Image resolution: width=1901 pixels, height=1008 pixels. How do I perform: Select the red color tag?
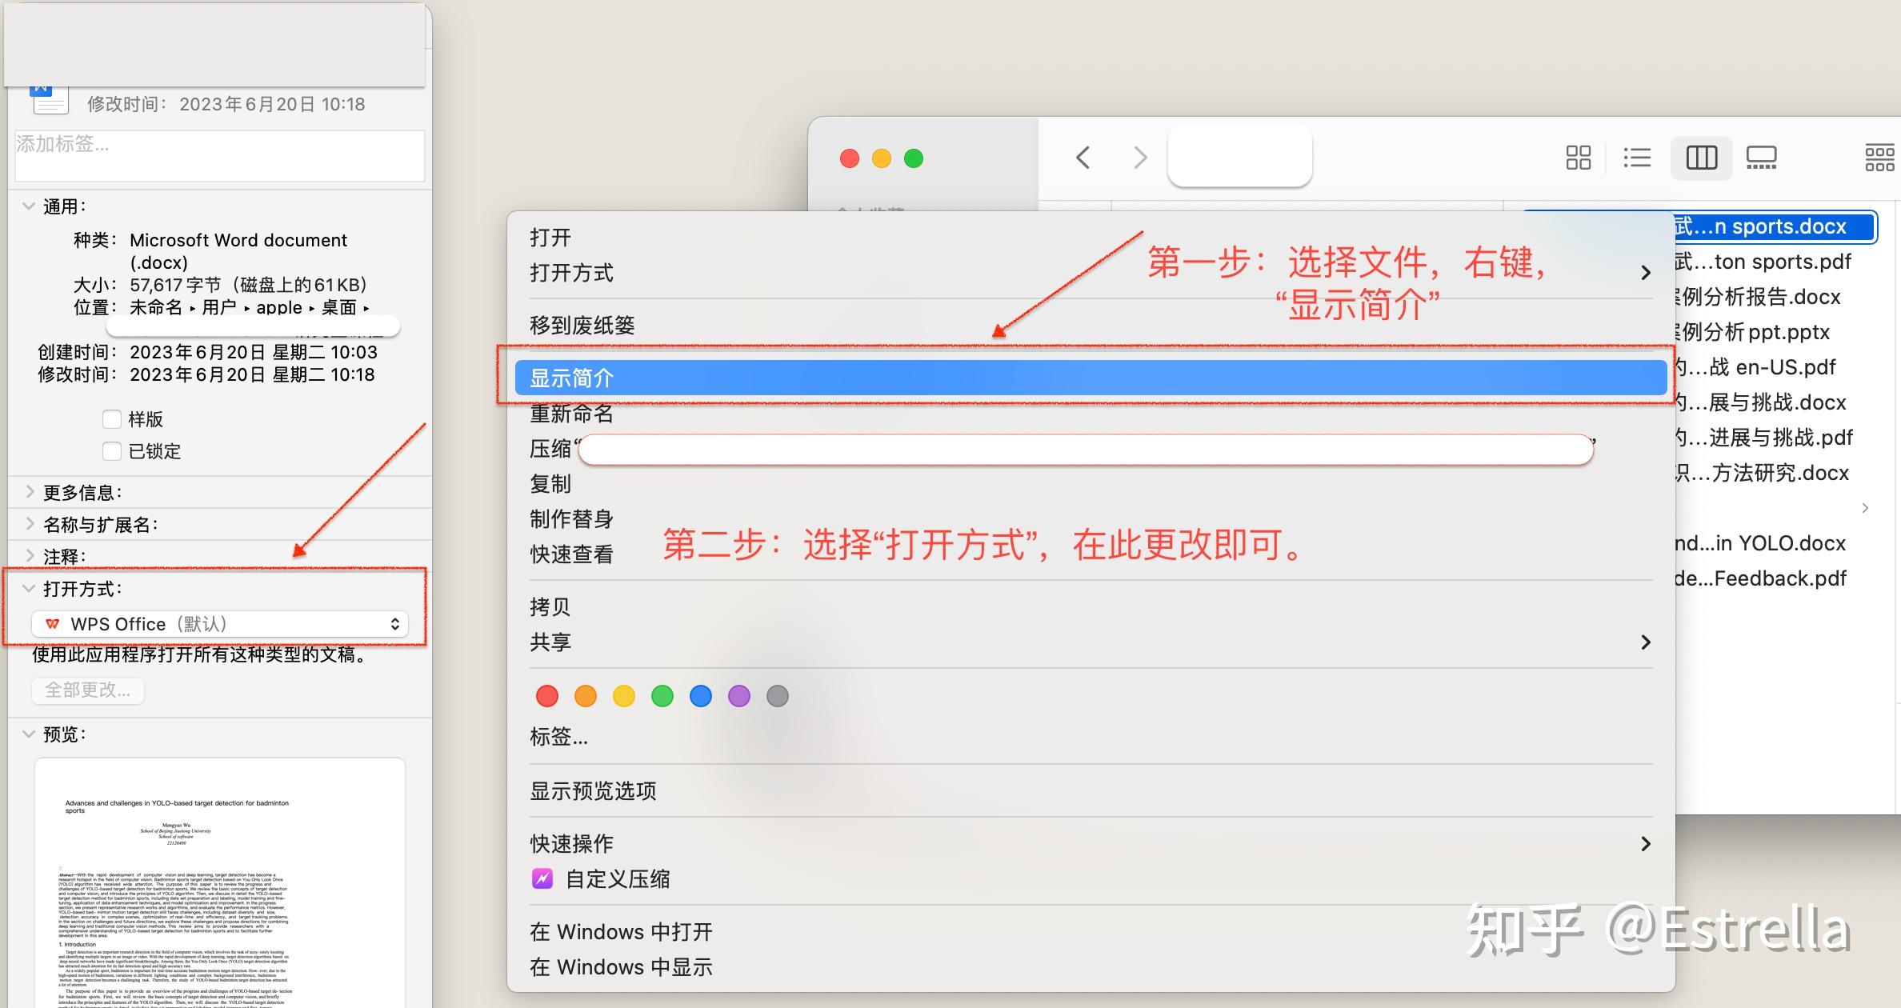point(546,695)
